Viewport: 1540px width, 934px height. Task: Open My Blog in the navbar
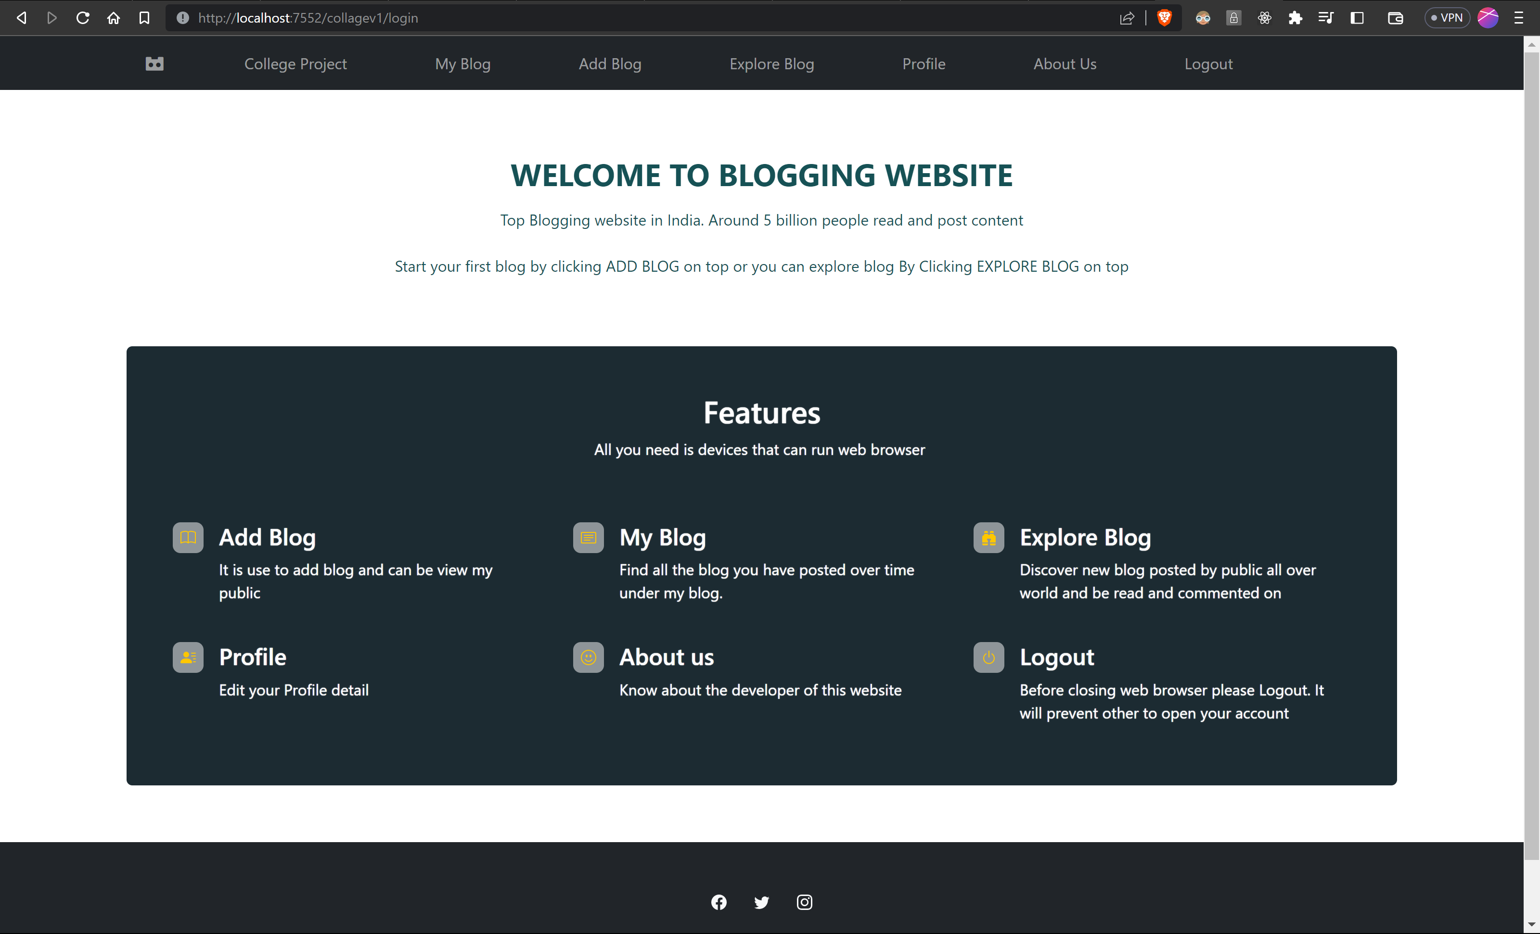coord(462,63)
